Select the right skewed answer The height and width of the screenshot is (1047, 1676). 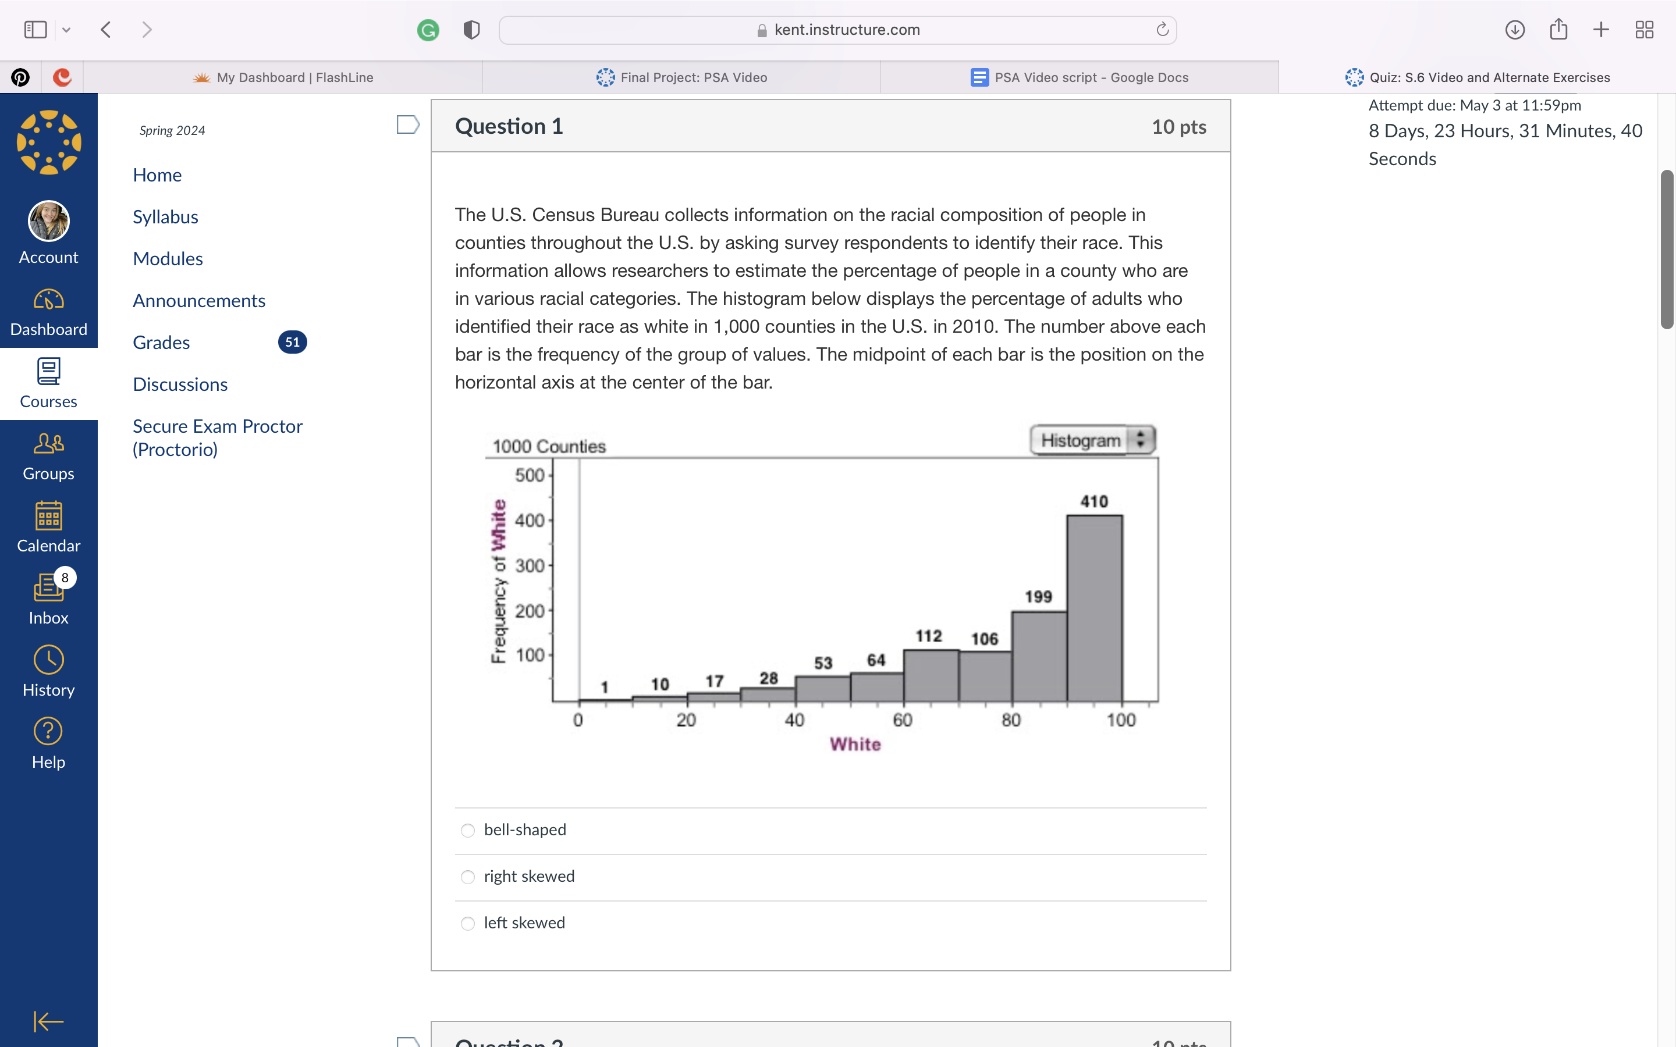tap(468, 877)
